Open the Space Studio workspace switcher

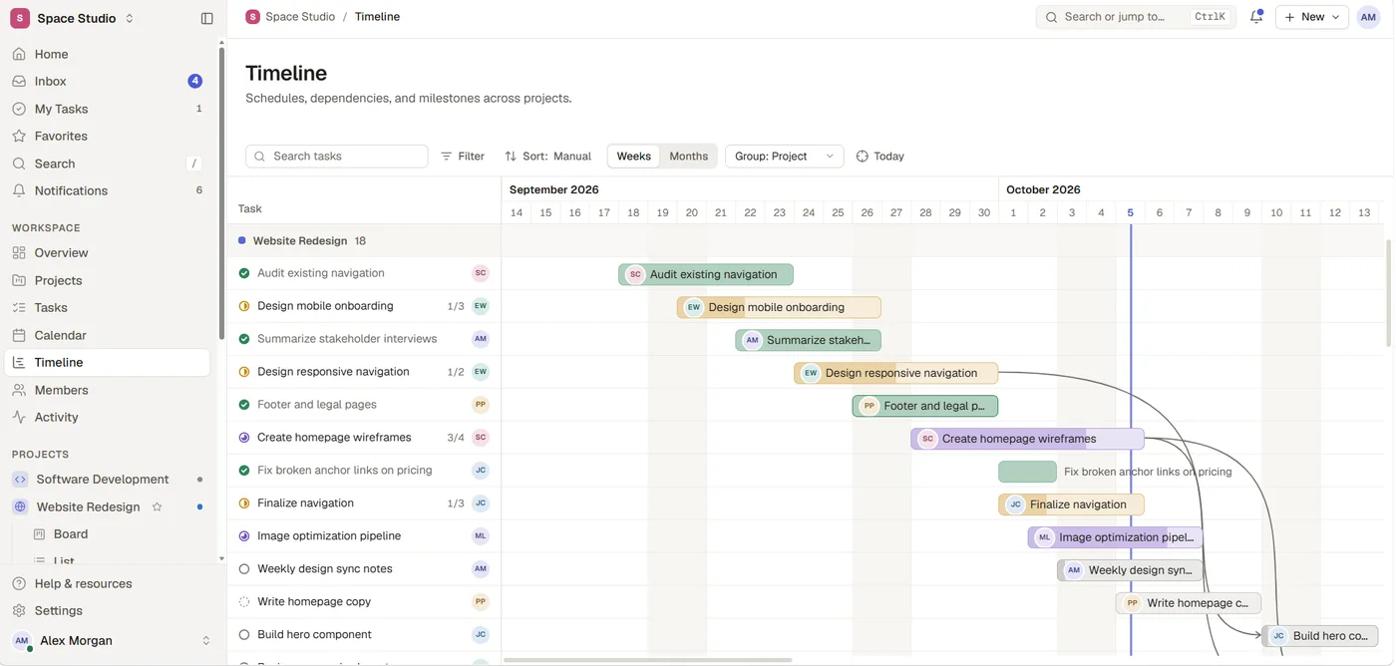tap(72, 18)
